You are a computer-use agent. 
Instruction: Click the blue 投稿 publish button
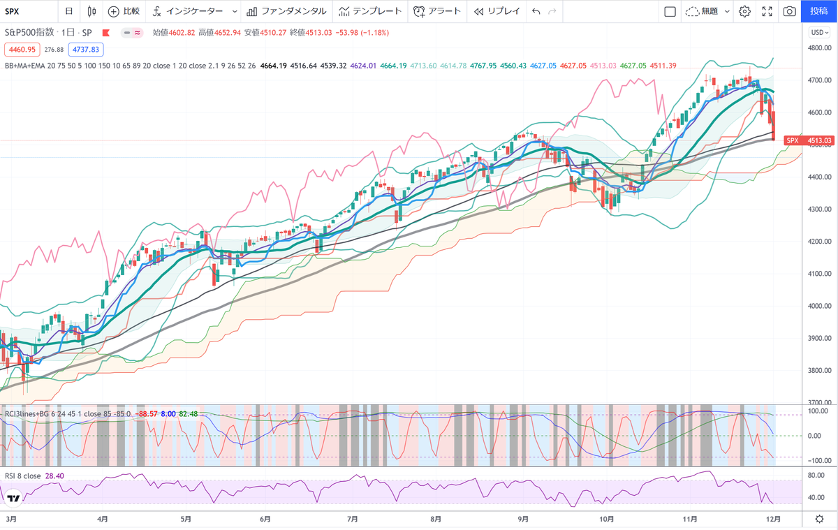coord(819,11)
